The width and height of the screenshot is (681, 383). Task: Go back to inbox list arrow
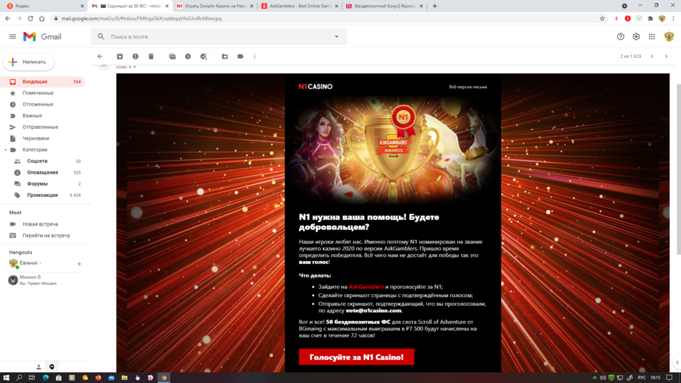coord(100,57)
